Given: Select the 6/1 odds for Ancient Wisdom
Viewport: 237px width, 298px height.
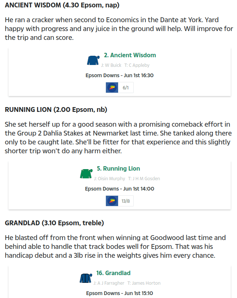Looking at the screenshot, I should click(x=126, y=88).
